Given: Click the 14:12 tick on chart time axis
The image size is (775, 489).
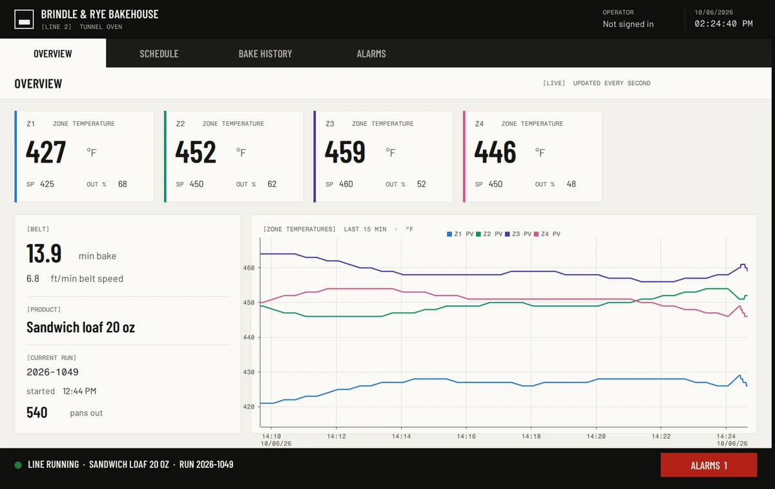Looking at the screenshot, I should (x=336, y=436).
